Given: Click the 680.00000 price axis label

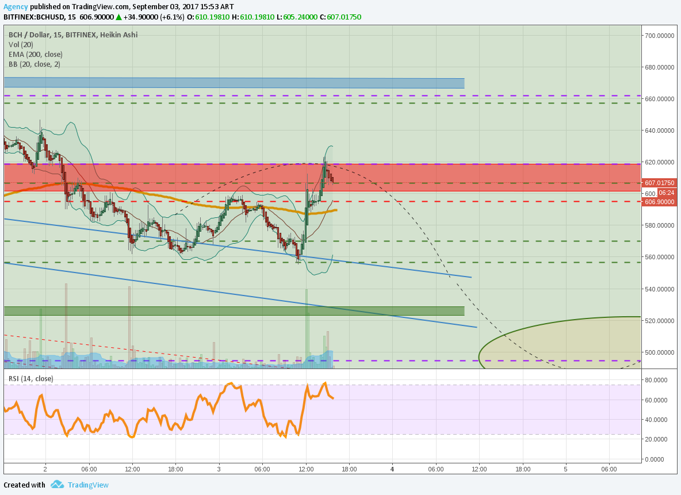Looking at the screenshot, I should coord(660,67).
